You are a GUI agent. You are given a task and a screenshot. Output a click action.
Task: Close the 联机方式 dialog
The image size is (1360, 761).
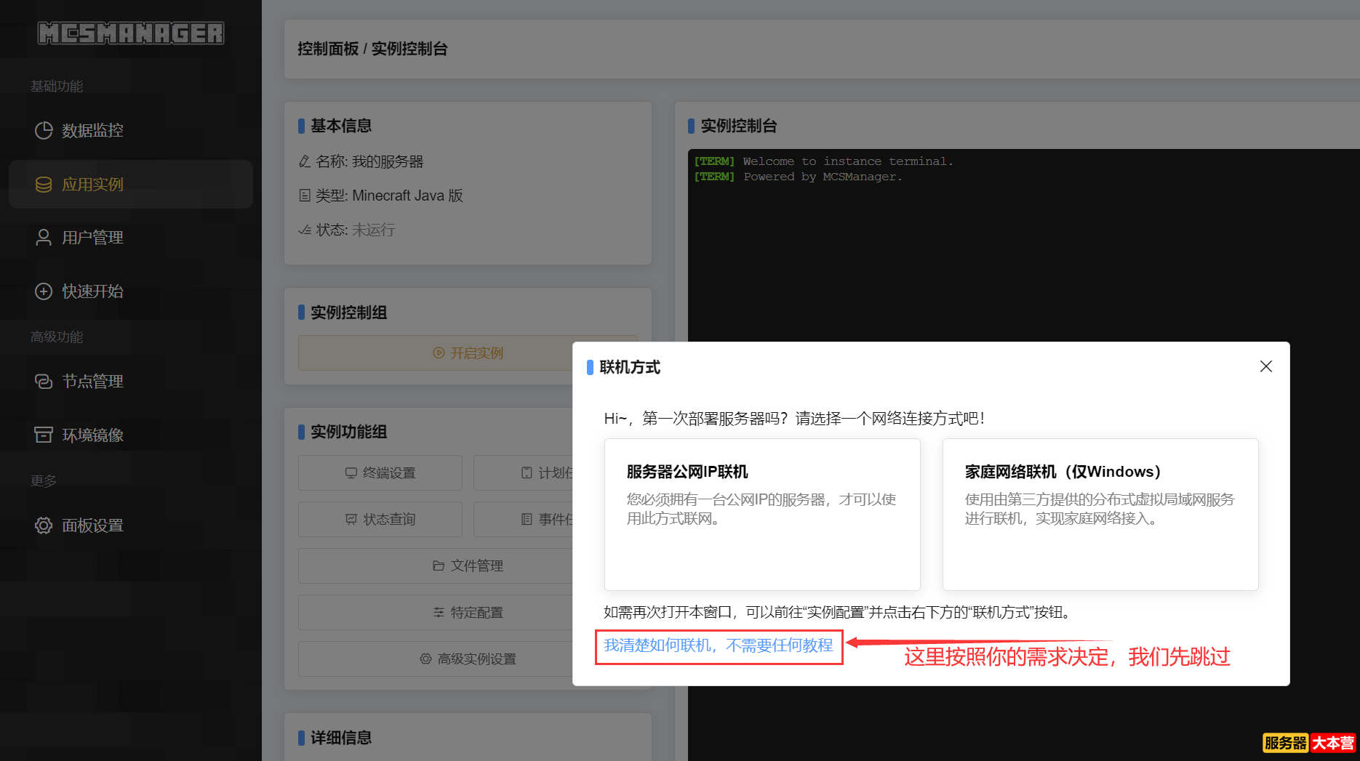[1265, 366]
